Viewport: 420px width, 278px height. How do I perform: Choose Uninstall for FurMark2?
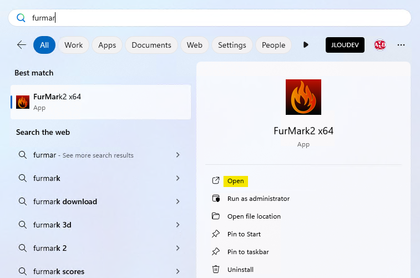(240, 270)
